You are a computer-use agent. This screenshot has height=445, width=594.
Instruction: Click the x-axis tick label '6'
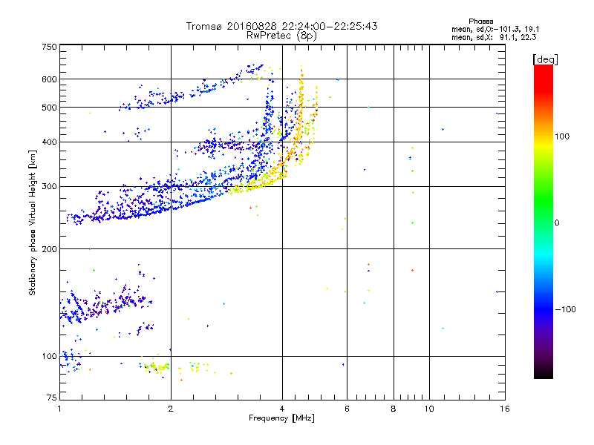tap(347, 409)
